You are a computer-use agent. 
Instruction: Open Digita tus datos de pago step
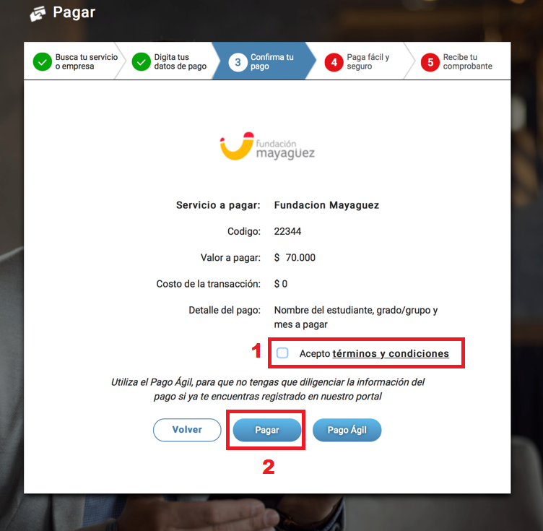[x=170, y=61]
